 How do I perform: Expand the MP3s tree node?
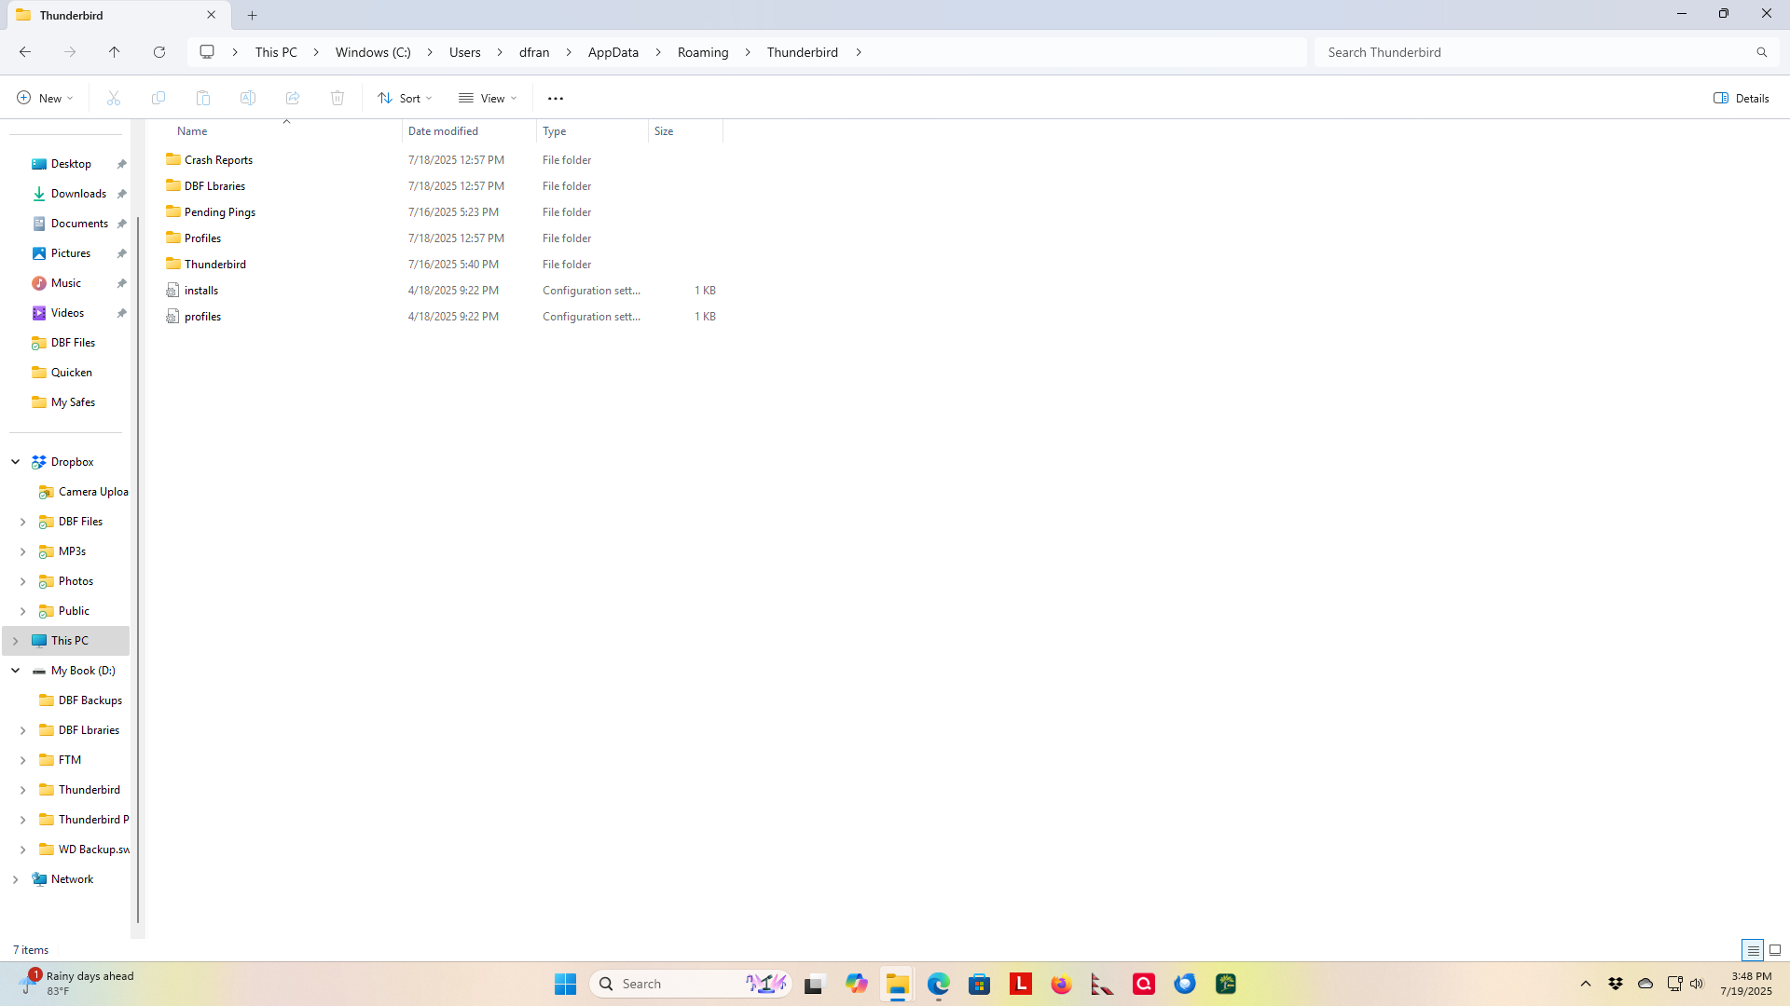point(23,551)
